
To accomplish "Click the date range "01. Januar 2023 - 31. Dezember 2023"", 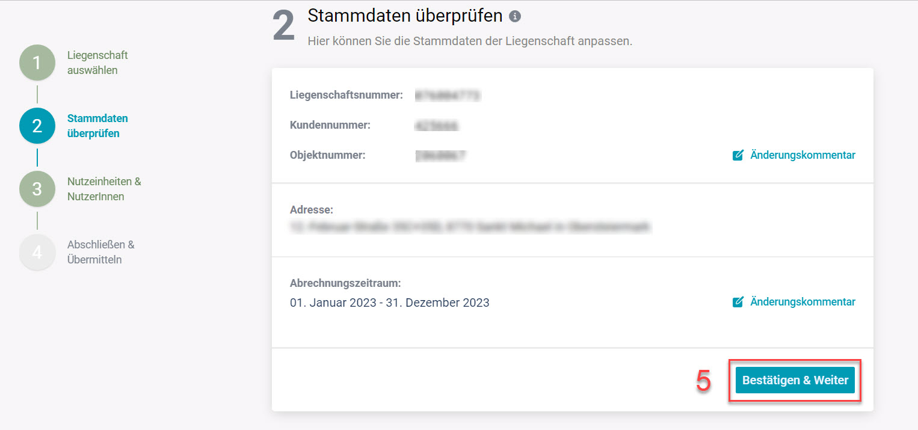I will pyautogui.click(x=389, y=303).
